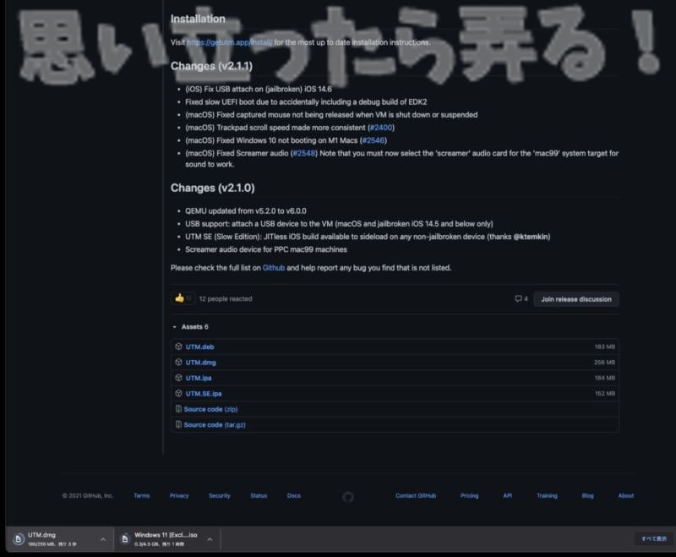676x557 pixels.
Task: Click 12 people reacted text
Action: (x=226, y=298)
